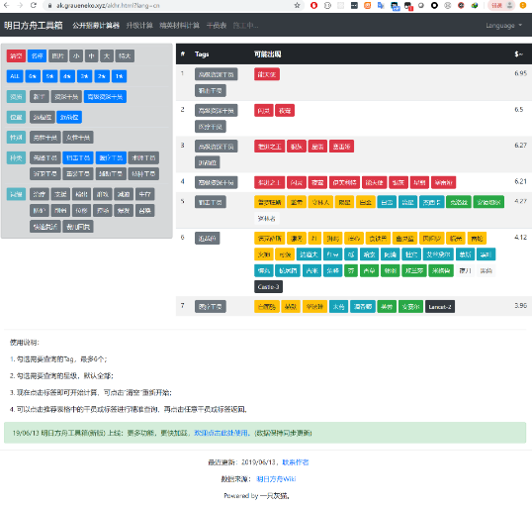Open the Language dropdown in navbar
Image resolution: width=532 pixels, height=507 pixels.
503,26
